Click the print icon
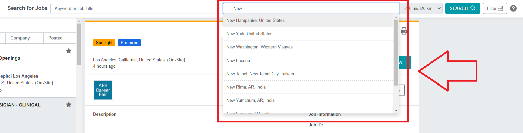Image resolution: width=523 pixels, height=133 pixels. point(404,31)
